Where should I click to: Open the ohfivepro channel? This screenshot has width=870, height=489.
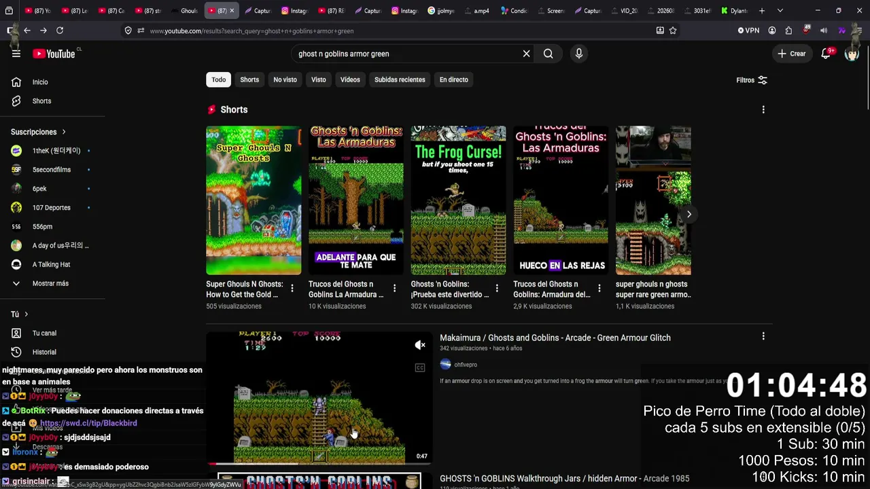[x=466, y=365]
